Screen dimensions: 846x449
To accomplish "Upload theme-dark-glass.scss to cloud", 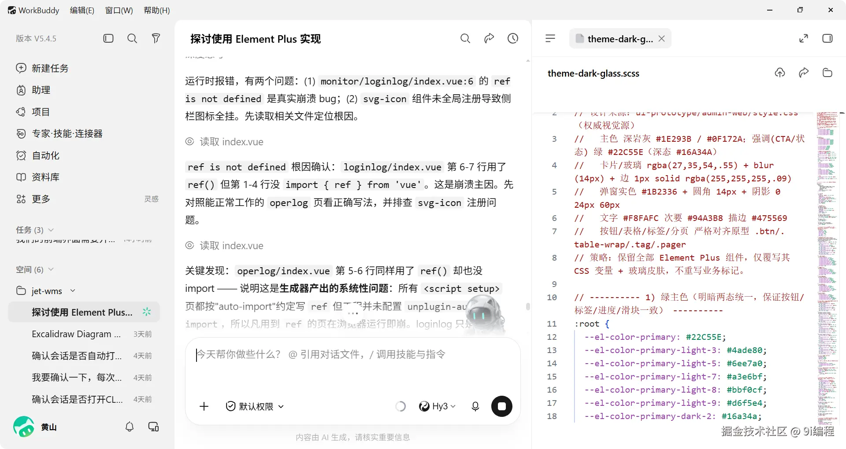I will [780, 73].
